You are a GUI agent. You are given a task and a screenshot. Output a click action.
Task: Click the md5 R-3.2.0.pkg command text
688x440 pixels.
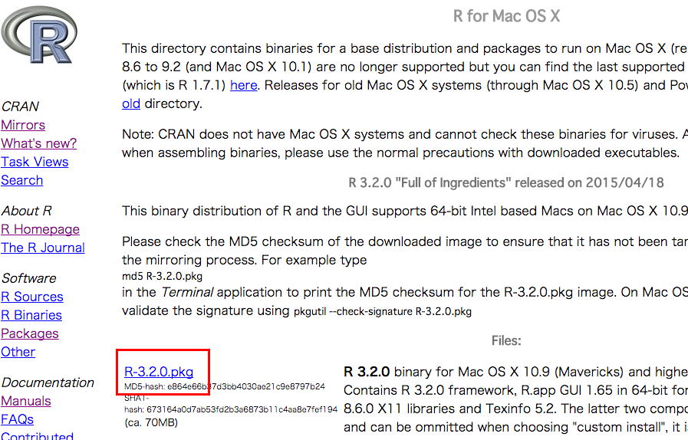[163, 277]
